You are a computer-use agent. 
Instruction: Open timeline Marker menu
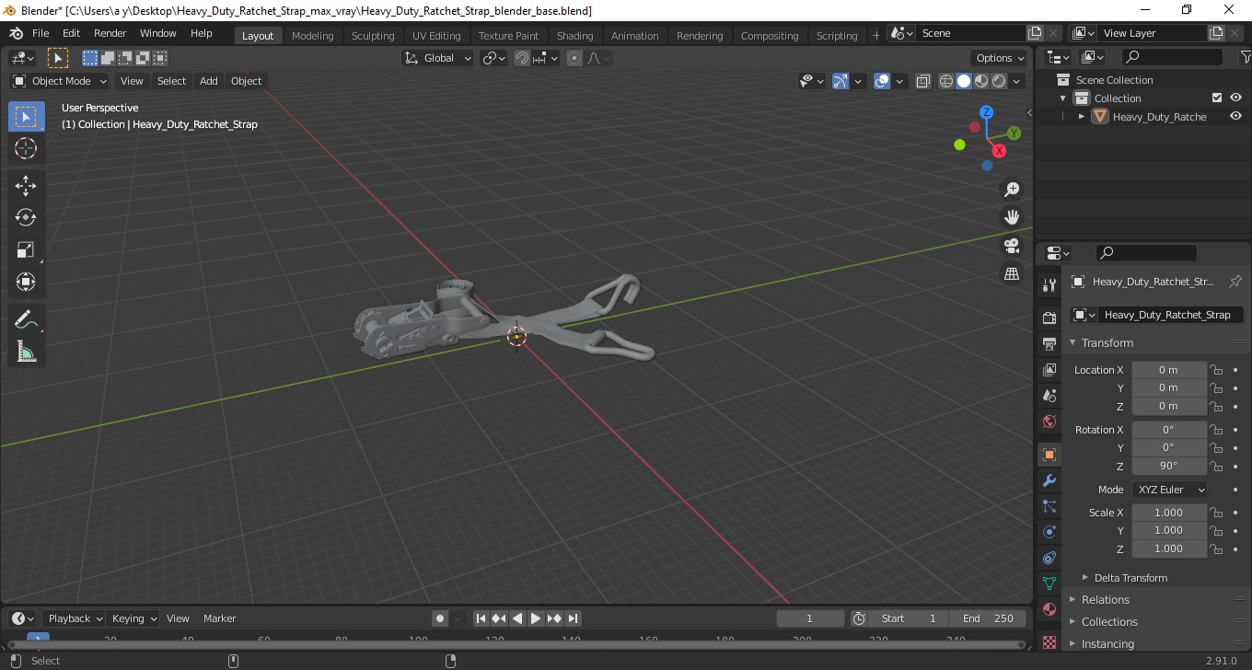point(219,618)
